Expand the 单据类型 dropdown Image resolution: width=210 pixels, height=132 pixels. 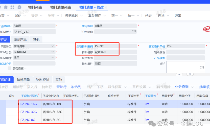coord(53,46)
